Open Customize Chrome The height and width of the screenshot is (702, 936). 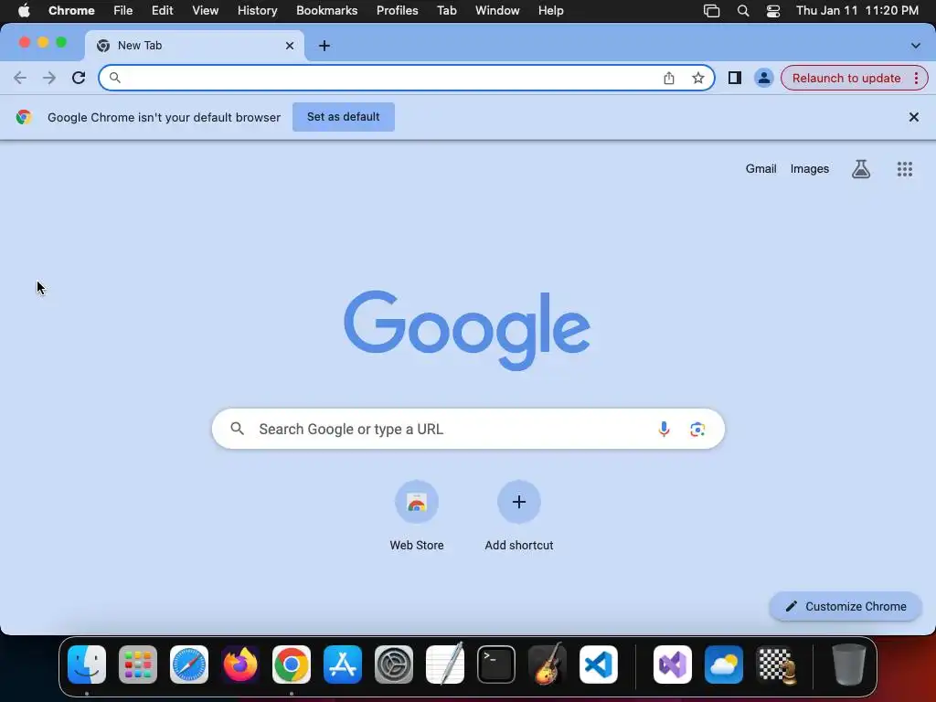846,607
